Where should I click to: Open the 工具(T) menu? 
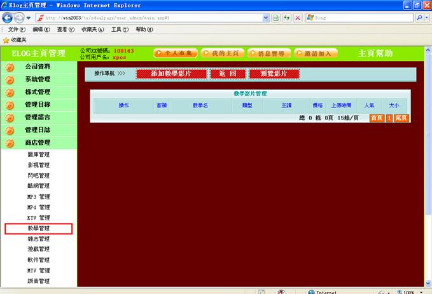coord(120,29)
